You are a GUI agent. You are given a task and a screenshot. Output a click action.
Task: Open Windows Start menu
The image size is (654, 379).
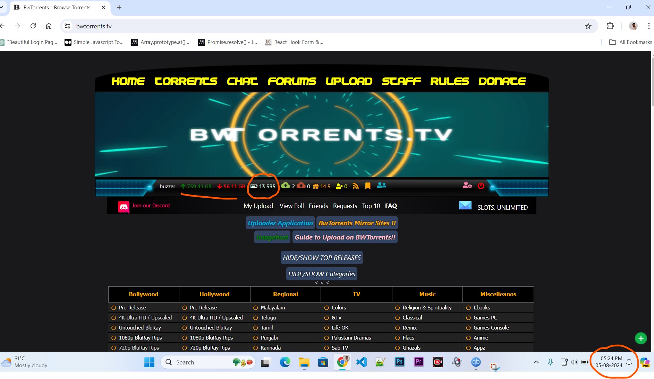click(149, 362)
